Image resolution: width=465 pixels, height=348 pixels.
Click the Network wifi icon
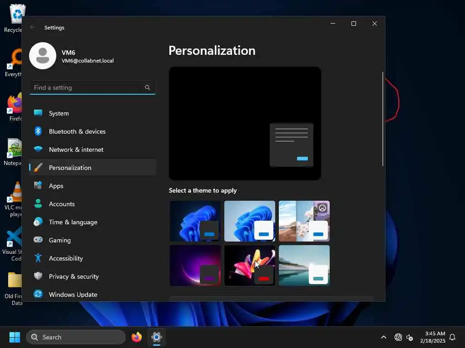(38, 149)
